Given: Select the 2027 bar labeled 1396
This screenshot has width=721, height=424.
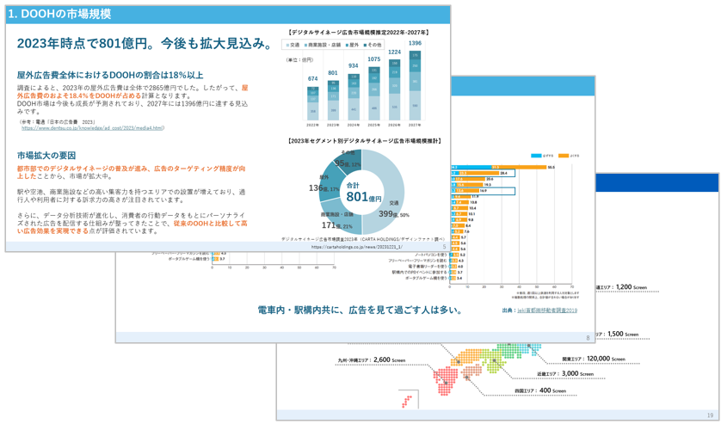Looking at the screenshot, I should tap(416, 85).
